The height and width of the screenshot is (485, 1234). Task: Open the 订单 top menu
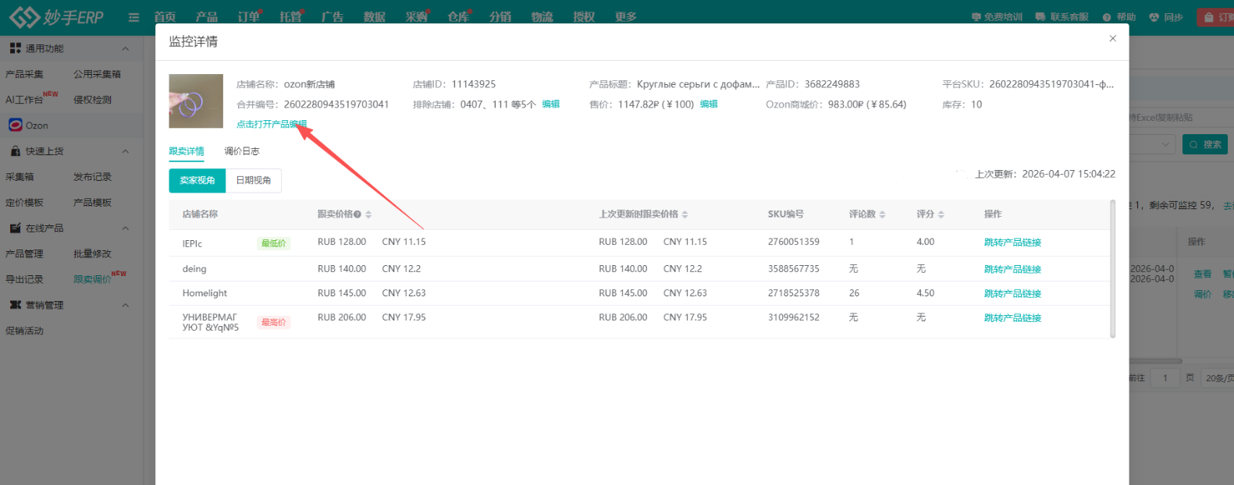point(249,17)
